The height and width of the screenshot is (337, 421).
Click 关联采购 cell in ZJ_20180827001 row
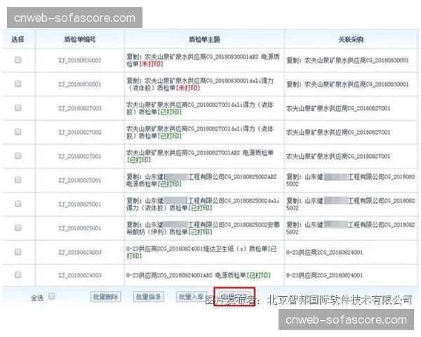pos(338,156)
